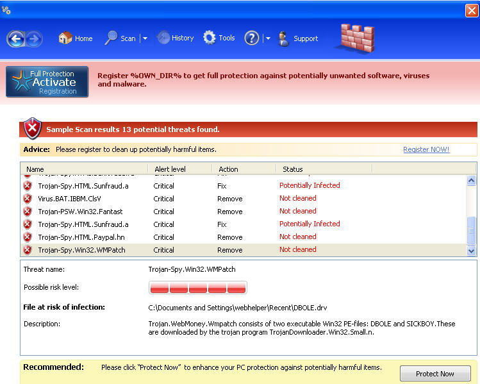Open the Support menu label
This screenshot has height=384, width=480.
pyautogui.click(x=306, y=38)
